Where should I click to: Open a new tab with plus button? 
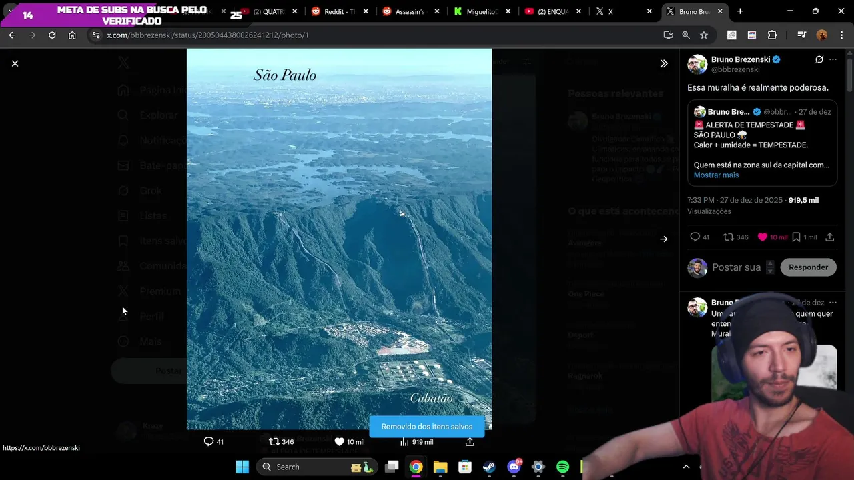pos(740,11)
